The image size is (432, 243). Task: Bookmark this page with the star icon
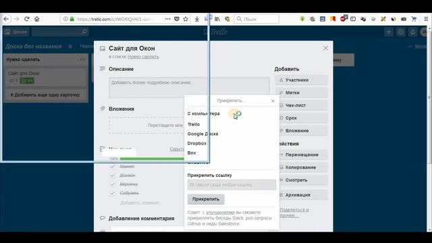tap(186, 19)
